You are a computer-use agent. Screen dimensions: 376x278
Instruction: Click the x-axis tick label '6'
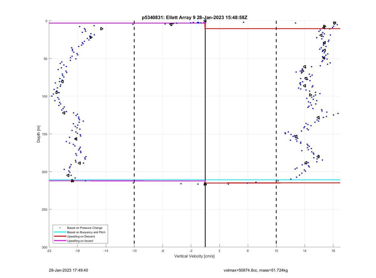[x=248, y=251]
